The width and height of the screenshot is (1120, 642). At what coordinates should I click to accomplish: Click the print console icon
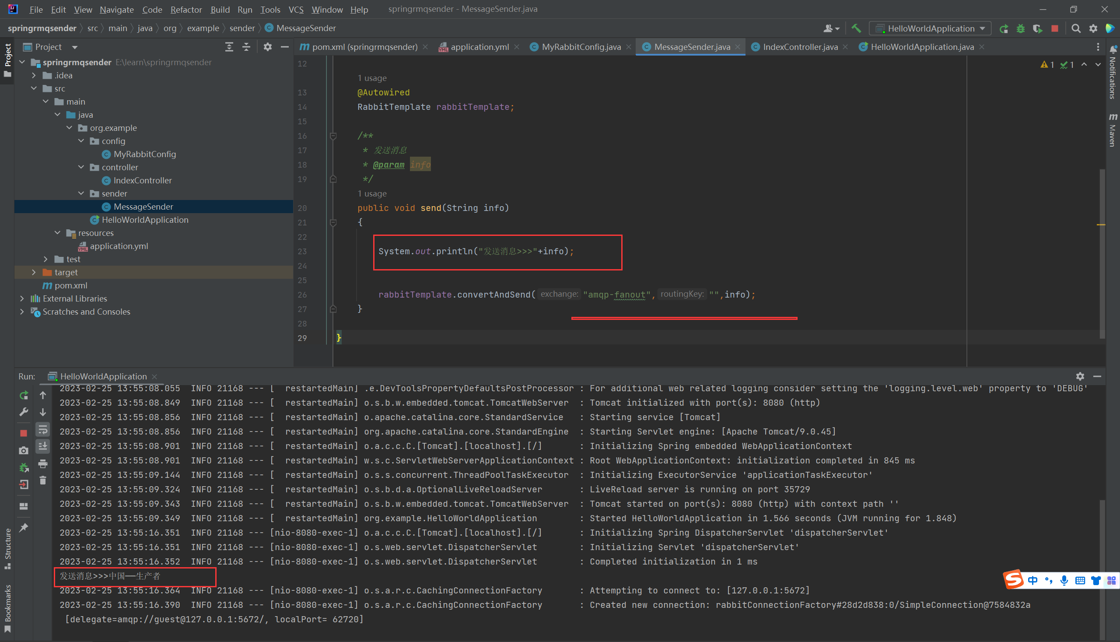click(x=43, y=463)
